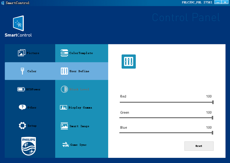Click the Red slider handle
The image size is (230, 163).
pyautogui.click(x=213, y=102)
